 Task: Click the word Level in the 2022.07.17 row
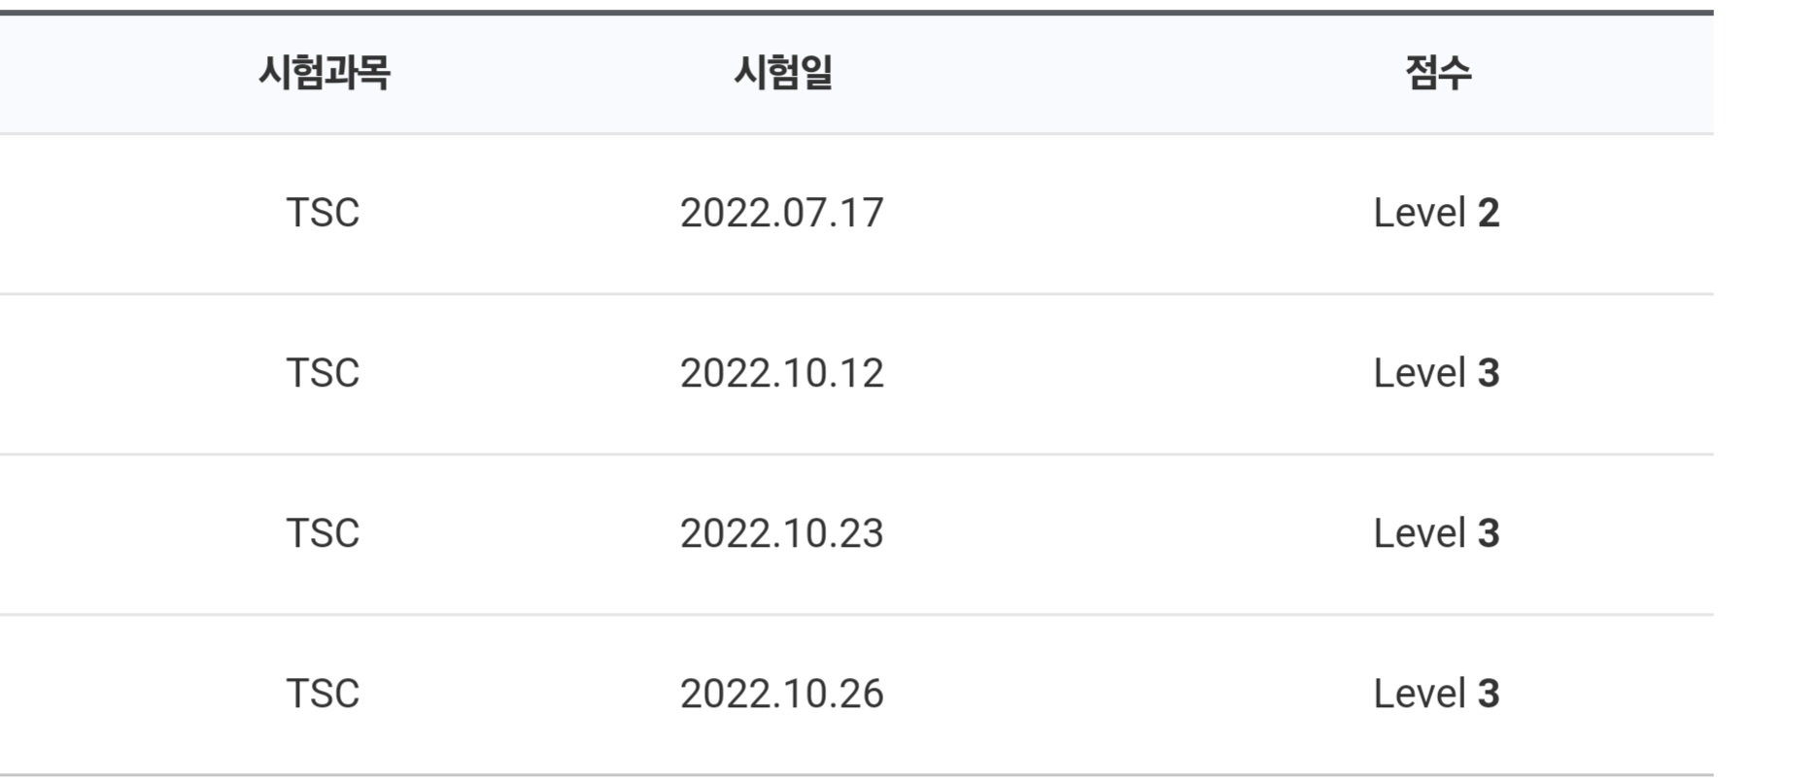pos(1420,213)
